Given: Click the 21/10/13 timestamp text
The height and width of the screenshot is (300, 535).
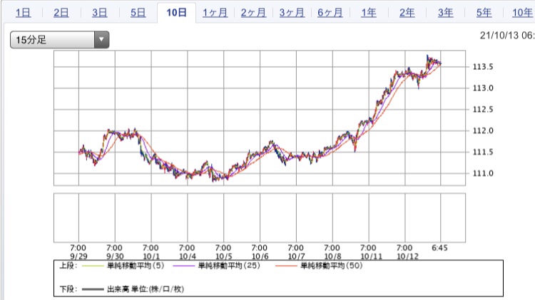Looking at the screenshot, I should (507, 35).
